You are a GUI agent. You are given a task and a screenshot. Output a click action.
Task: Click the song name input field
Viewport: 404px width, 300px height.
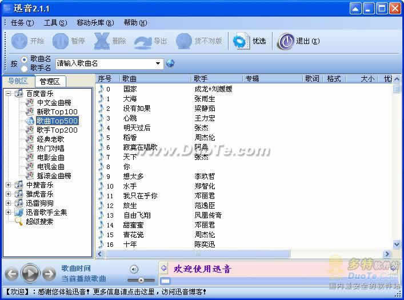point(105,63)
